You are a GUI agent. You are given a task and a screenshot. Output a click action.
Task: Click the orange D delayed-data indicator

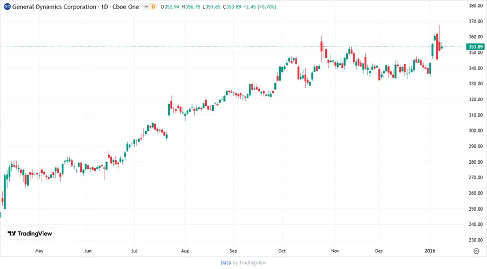(153, 6)
